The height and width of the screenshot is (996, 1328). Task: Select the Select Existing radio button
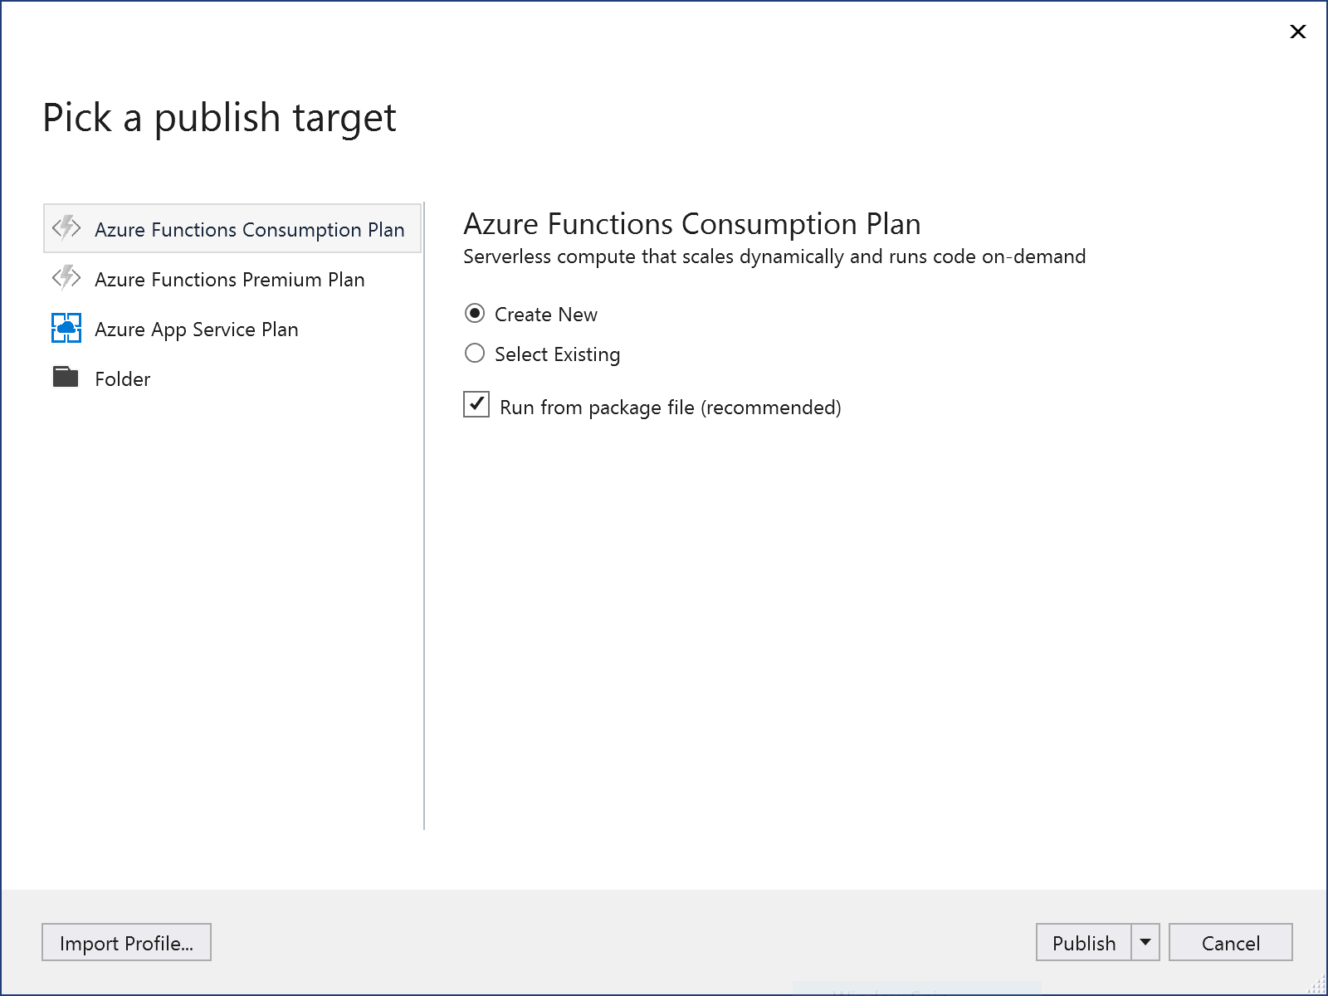click(x=475, y=353)
